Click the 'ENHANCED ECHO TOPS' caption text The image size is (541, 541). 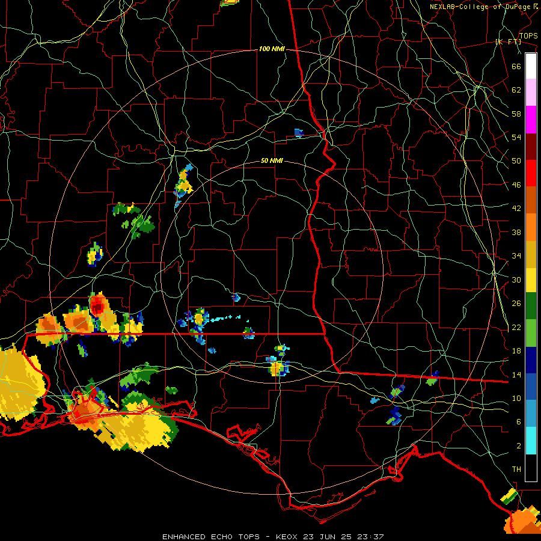pos(211,537)
